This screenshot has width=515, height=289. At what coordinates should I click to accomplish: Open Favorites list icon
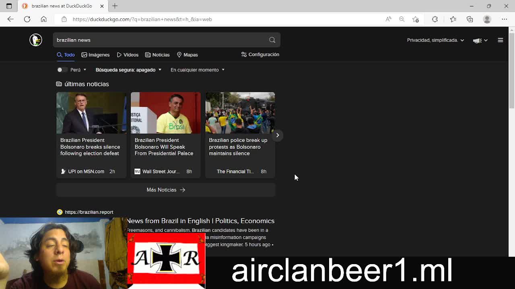(453, 19)
